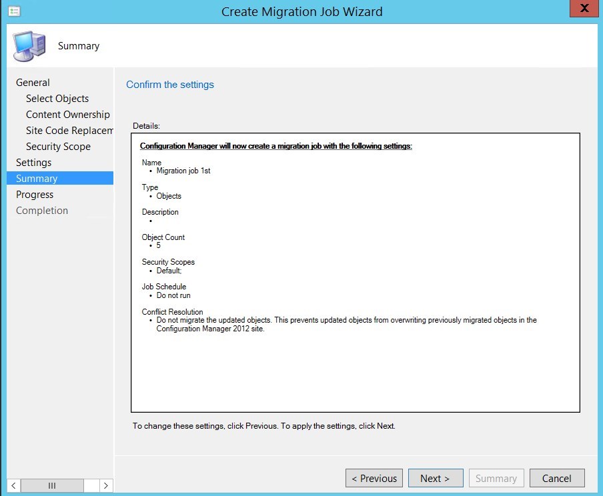This screenshot has width=603, height=496.
Task: Go to the Content Ownership page
Action: tap(67, 114)
